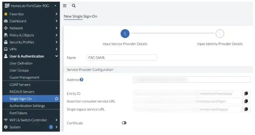Click Input Service Provider Details label
This screenshot has height=135, width=255.
(x=125, y=44)
